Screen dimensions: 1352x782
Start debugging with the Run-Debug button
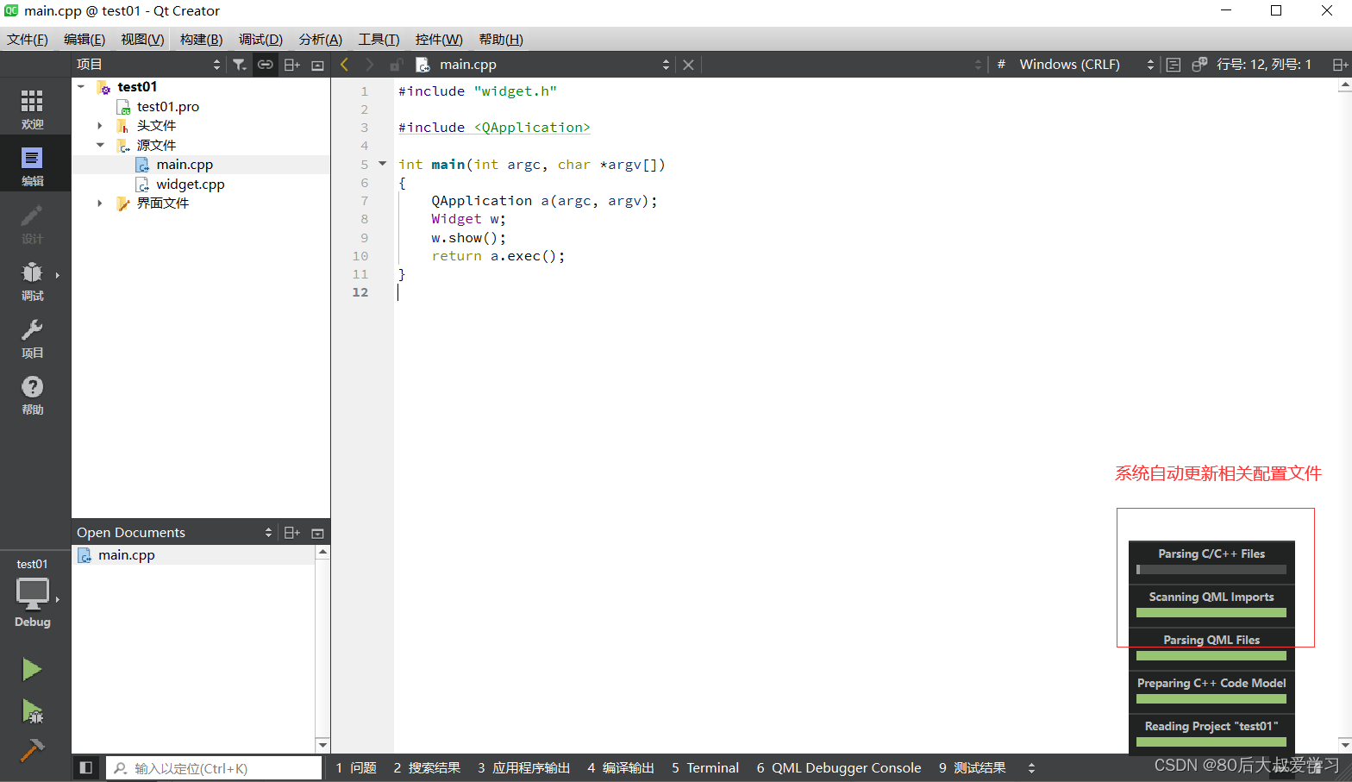pyautogui.click(x=32, y=710)
